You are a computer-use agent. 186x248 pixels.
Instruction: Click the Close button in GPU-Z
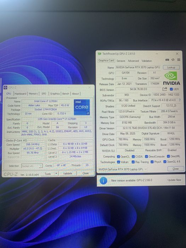176,169
